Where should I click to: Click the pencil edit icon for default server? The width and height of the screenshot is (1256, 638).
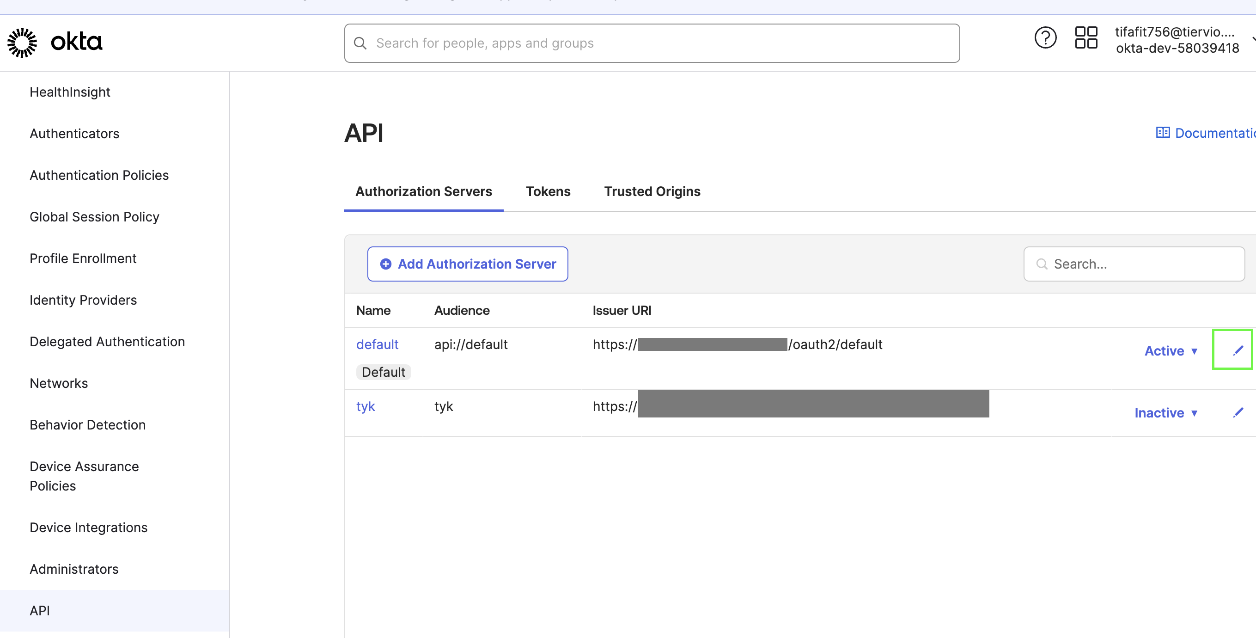tap(1238, 350)
